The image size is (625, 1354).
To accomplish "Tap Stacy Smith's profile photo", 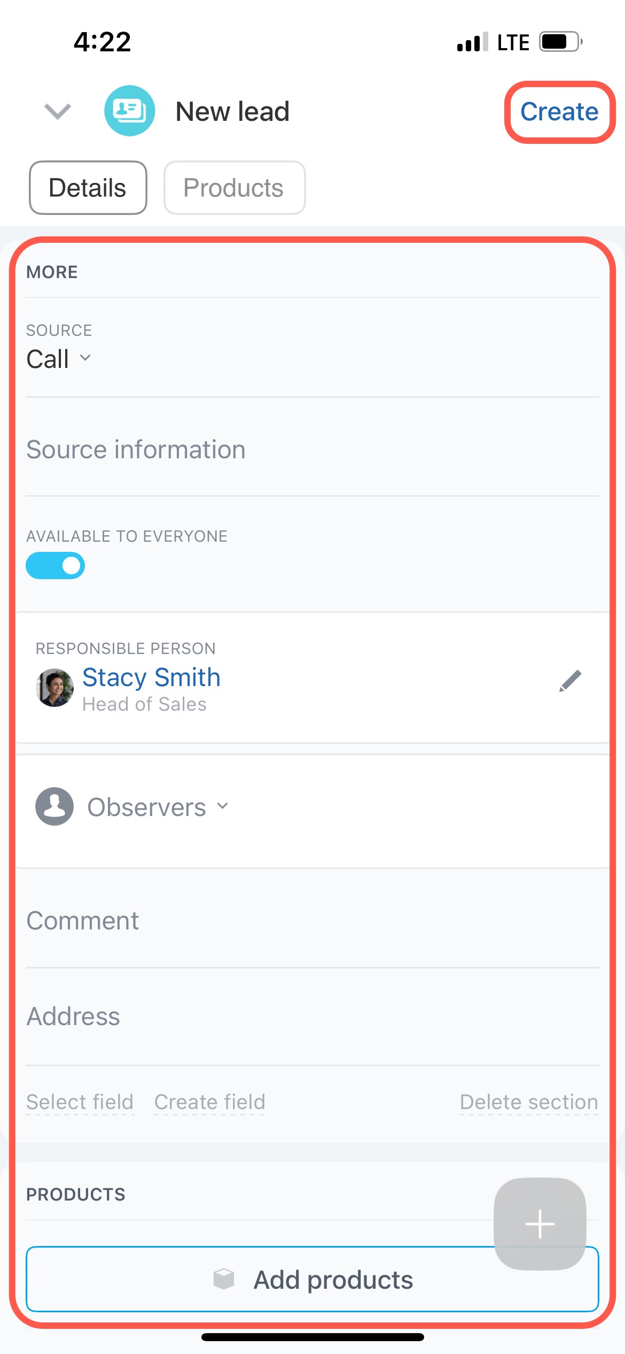I will pyautogui.click(x=54, y=687).
